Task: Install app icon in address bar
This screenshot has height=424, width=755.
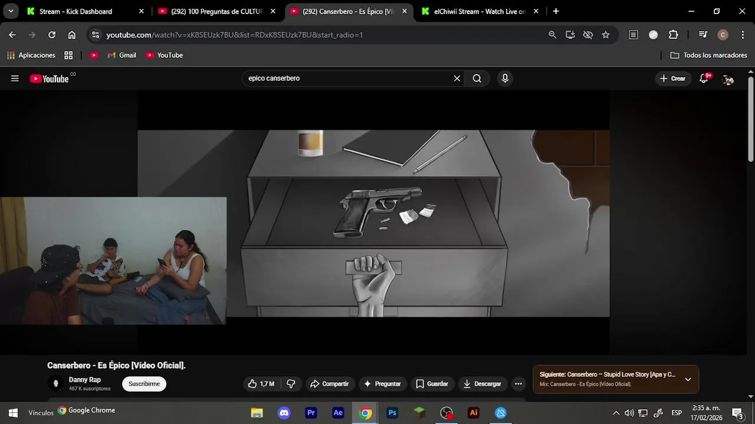Action: [x=570, y=35]
